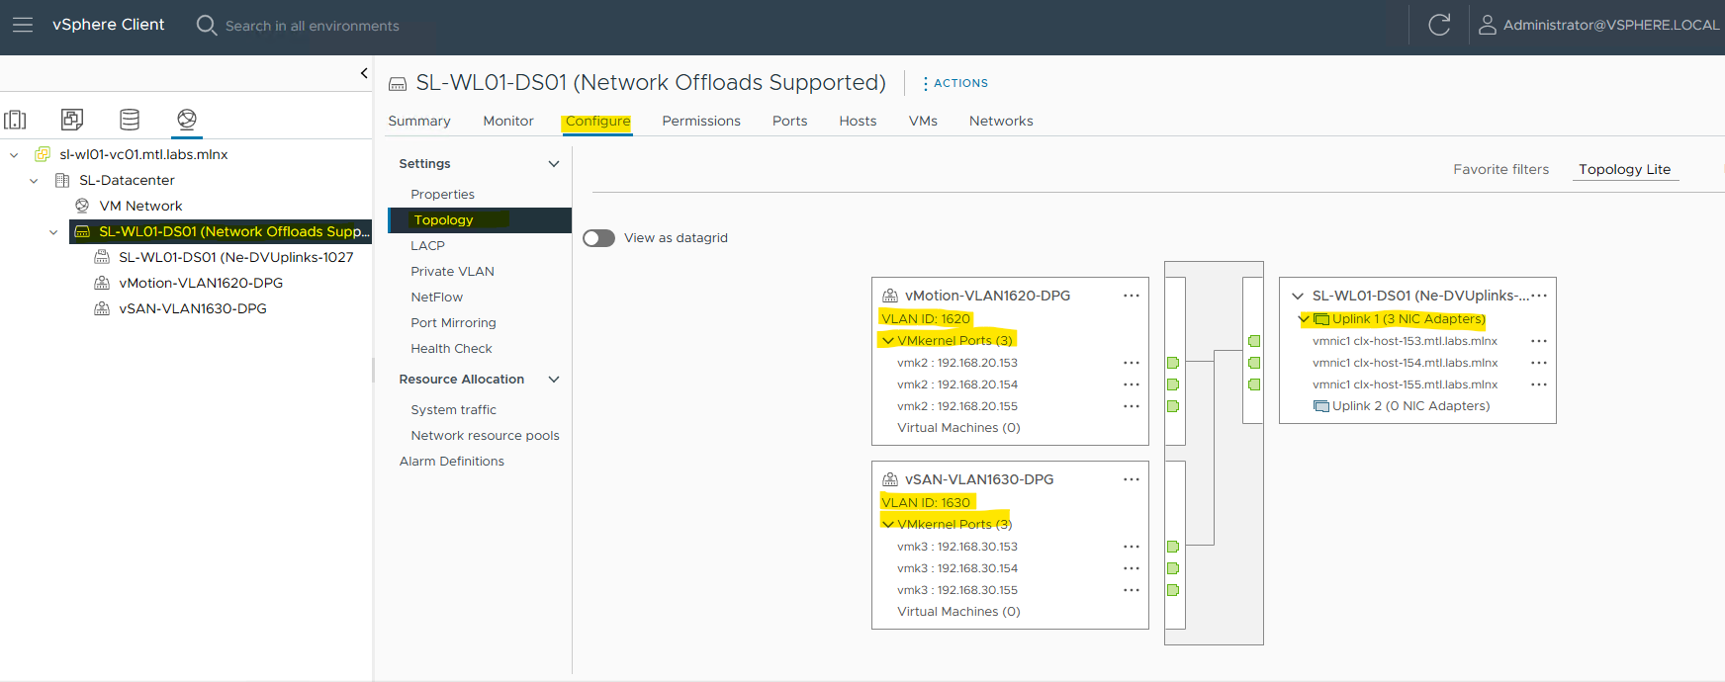Switch to Favorite filters view
Viewport: 1725px width, 682px height.
(1500, 169)
